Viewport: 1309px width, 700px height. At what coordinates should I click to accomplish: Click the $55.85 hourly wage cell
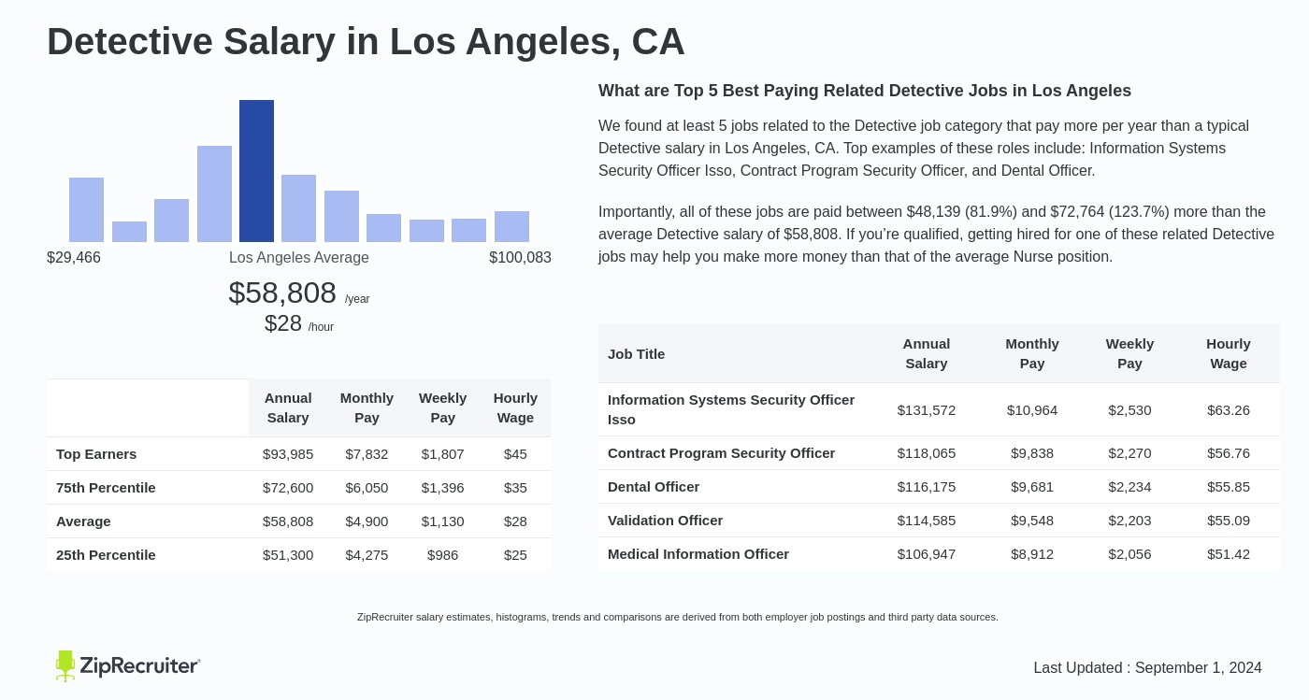[x=1229, y=487]
